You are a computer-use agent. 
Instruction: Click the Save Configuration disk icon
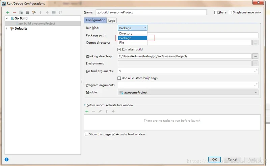27,12
